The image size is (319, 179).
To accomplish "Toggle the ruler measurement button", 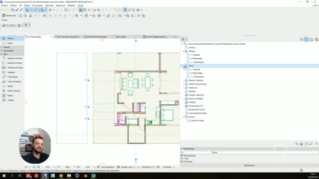I will pos(42,10).
